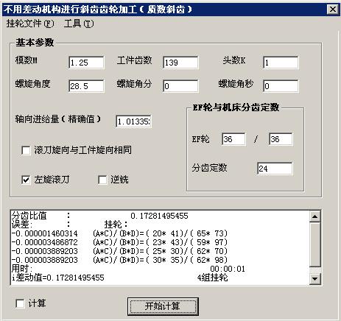Check 滚刀旋向与工件旋向相同 option
Screen dimensions: 341x321
pos(26,150)
